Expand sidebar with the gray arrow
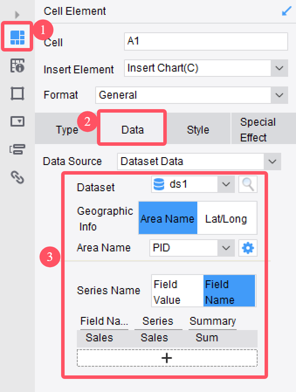The image size is (296, 392). tap(17, 15)
